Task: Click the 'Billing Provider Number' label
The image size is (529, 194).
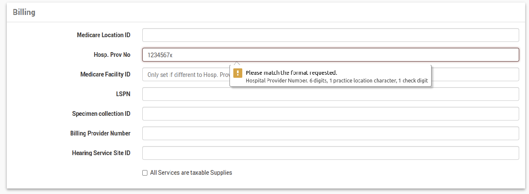Action: (100, 133)
